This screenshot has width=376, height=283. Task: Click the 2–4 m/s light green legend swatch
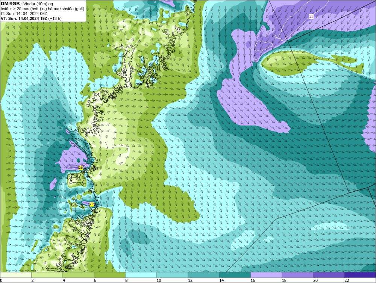click(47, 275)
